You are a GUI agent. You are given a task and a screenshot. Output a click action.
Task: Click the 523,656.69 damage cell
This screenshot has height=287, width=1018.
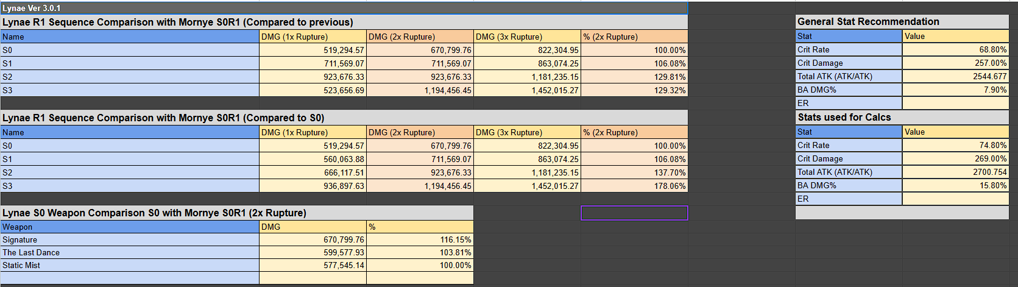click(x=313, y=90)
